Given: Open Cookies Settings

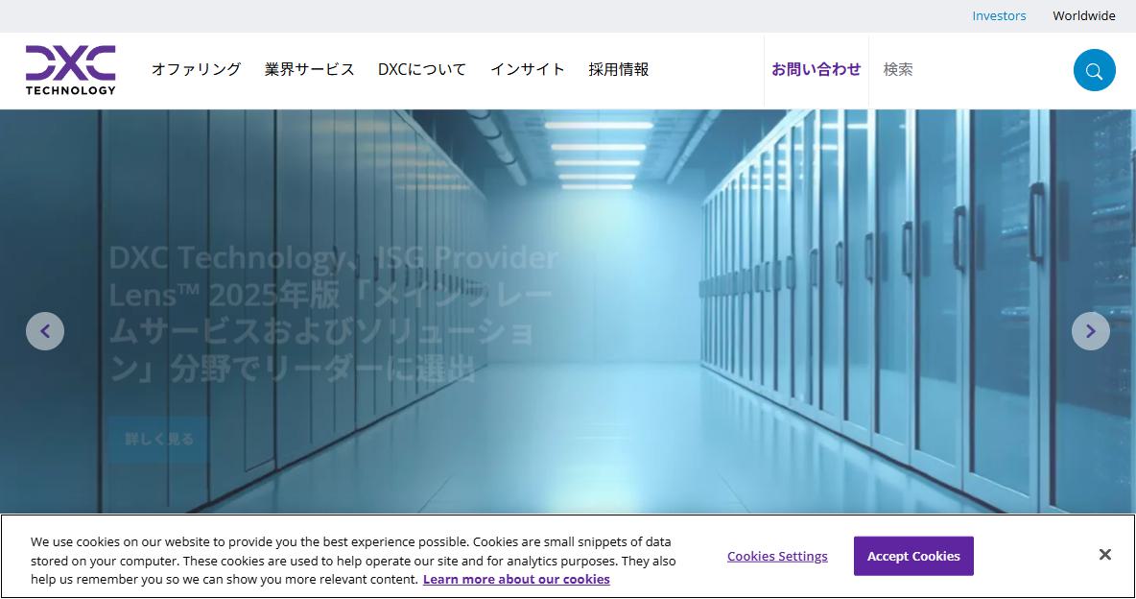Looking at the screenshot, I should [777, 556].
